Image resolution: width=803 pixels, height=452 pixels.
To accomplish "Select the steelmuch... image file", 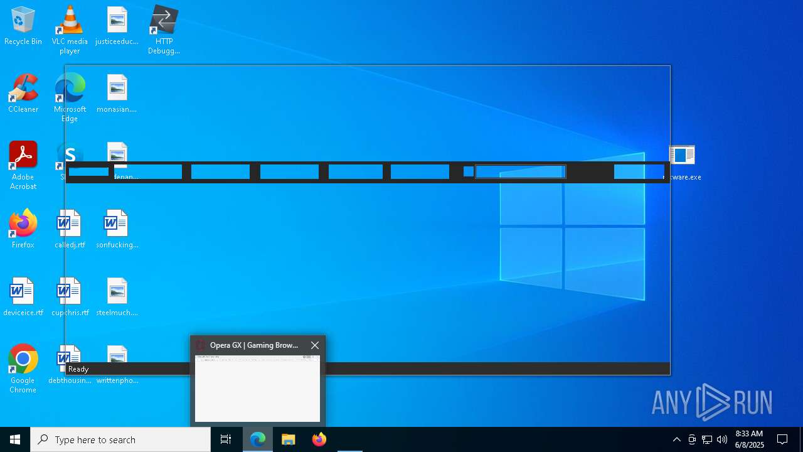I will 117,298.
